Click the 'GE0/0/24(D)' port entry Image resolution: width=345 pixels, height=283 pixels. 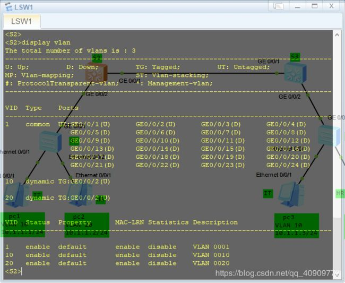point(288,165)
